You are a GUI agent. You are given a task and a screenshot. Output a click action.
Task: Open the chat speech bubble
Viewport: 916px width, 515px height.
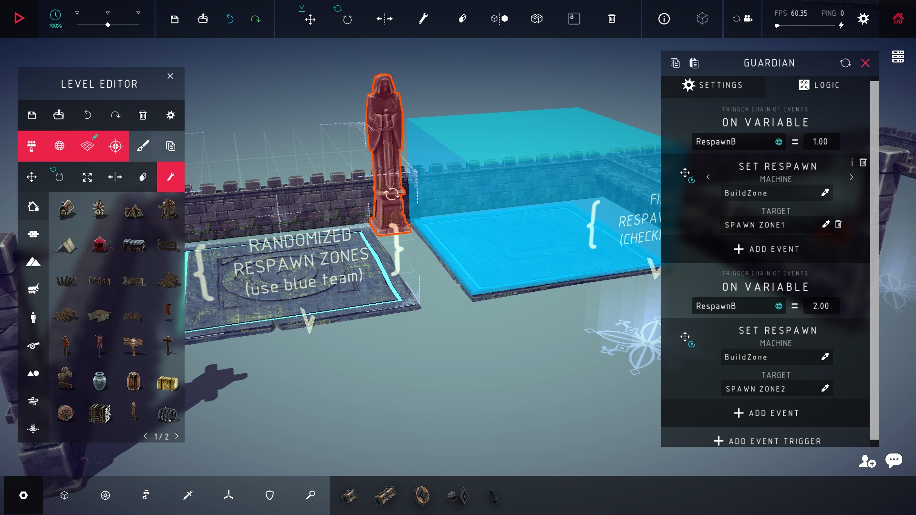894,460
